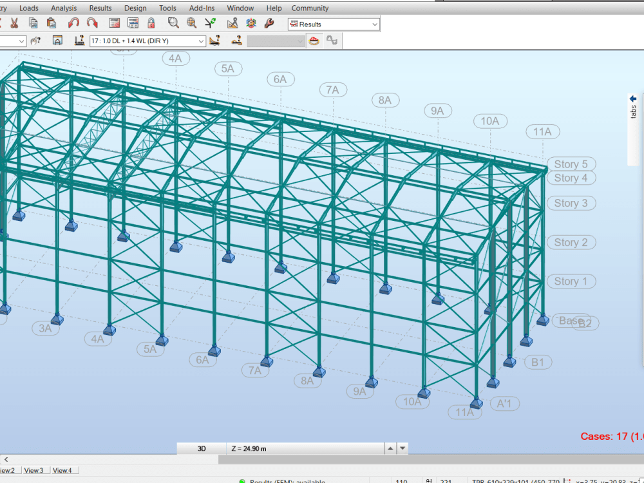Click the Story 3 level label
644x483 pixels.
pos(571,204)
